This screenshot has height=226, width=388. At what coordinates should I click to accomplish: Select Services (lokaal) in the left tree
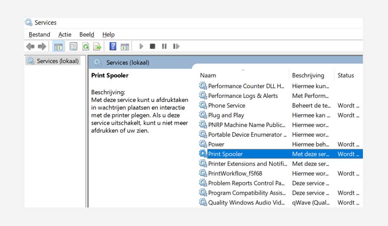coord(57,61)
